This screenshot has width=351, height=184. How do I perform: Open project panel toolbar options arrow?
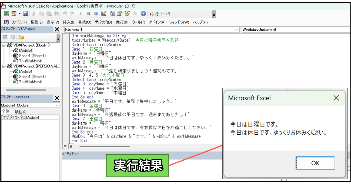point(58,38)
